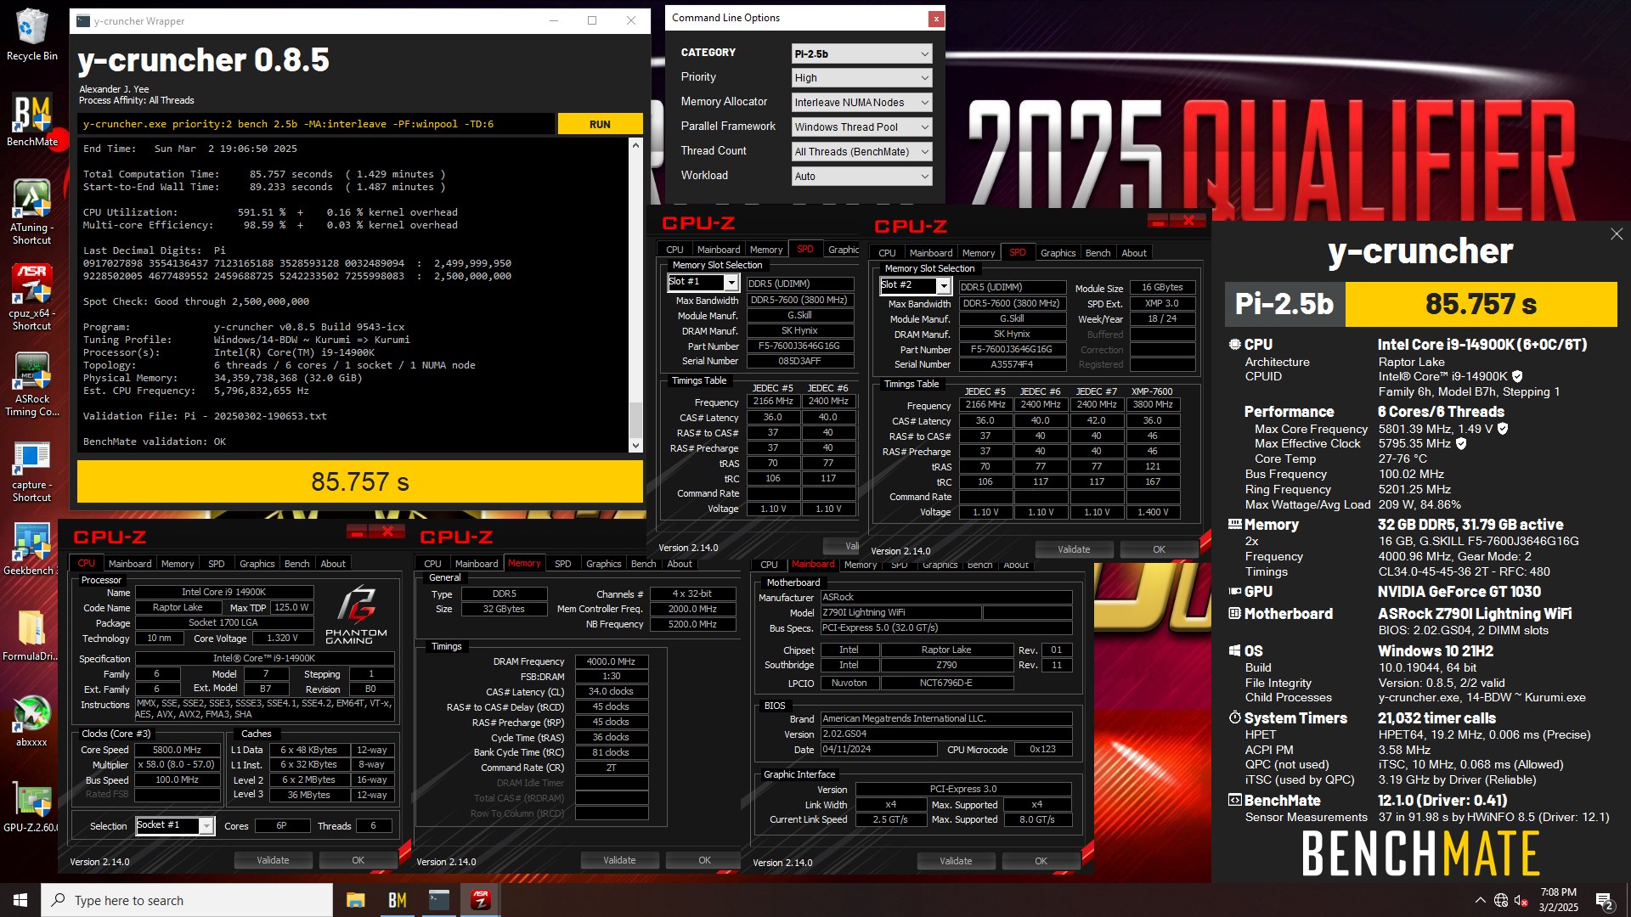Switch to the CPU-Z ASRock taskbar icon
Image resolution: width=1631 pixels, height=917 pixels.
[x=481, y=900]
